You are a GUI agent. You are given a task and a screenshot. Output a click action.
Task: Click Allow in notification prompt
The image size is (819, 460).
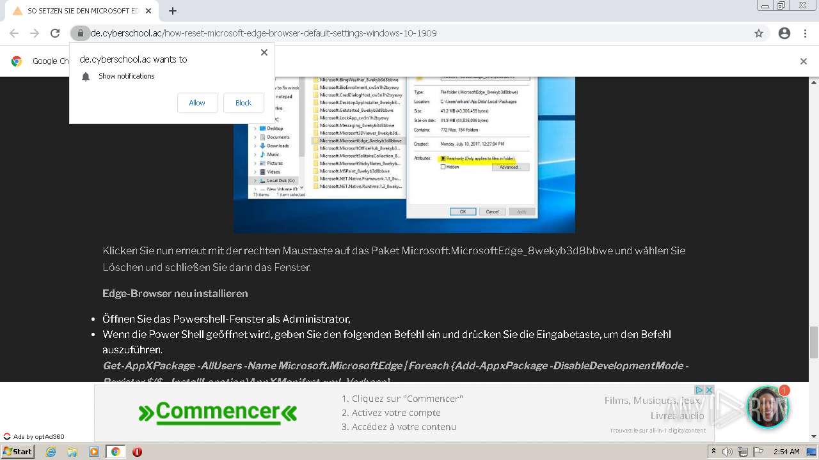[x=197, y=103]
